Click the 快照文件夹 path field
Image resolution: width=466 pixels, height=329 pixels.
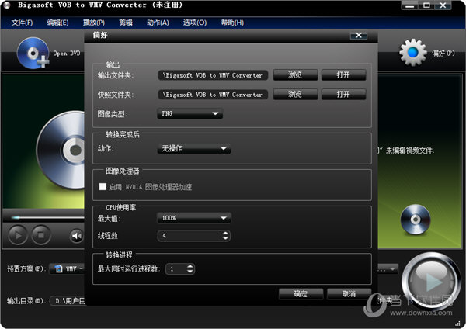pos(213,95)
